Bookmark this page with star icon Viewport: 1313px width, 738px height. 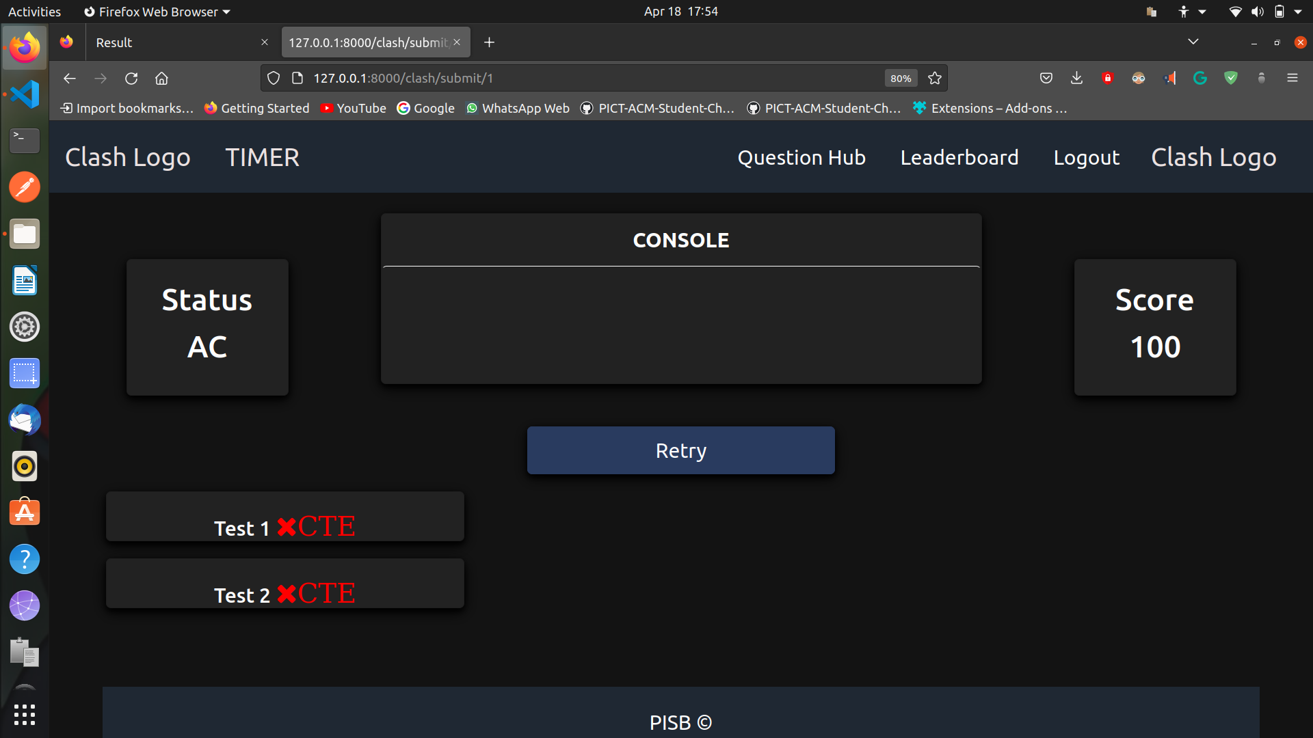tap(935, 79)
